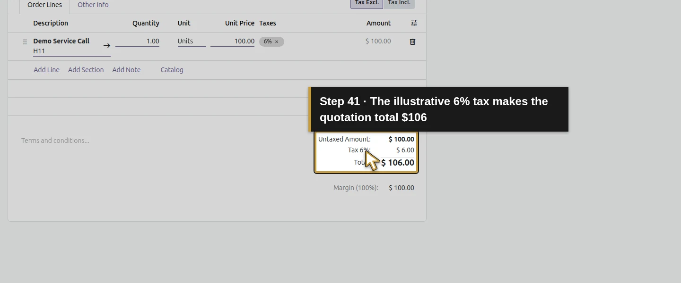Remove the 6% tax tag
The height and width of the screenshot is (283, 681).
pyautogui.click(x=277, y=42)
